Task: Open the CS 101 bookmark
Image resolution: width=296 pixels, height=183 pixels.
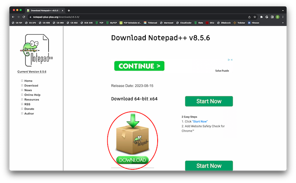Action: (17, 23)
